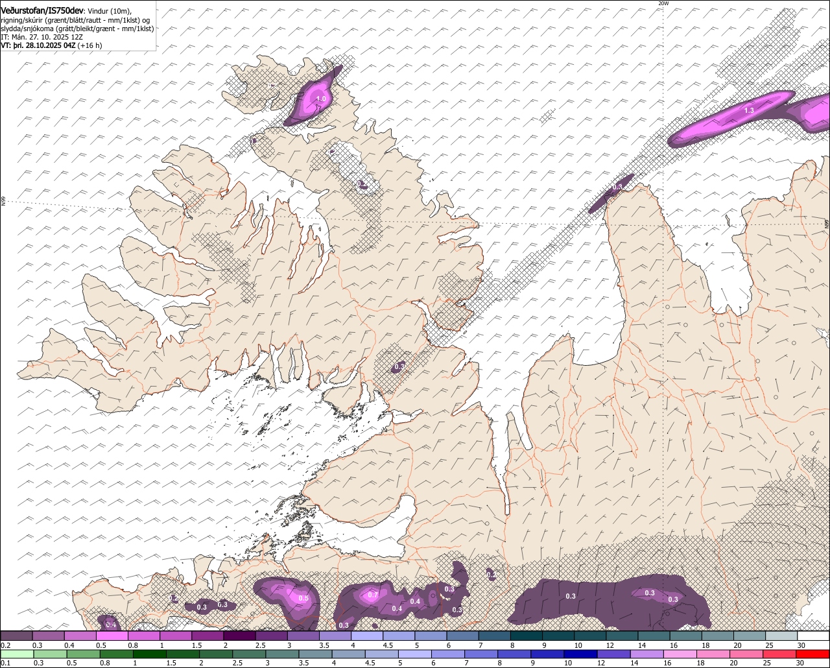Click the 1.3 snowfall value on the map

point(749,110)
